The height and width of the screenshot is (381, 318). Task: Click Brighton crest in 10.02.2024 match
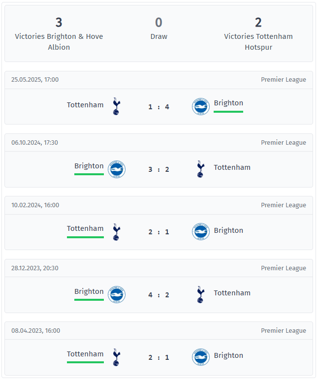[201, 231]
